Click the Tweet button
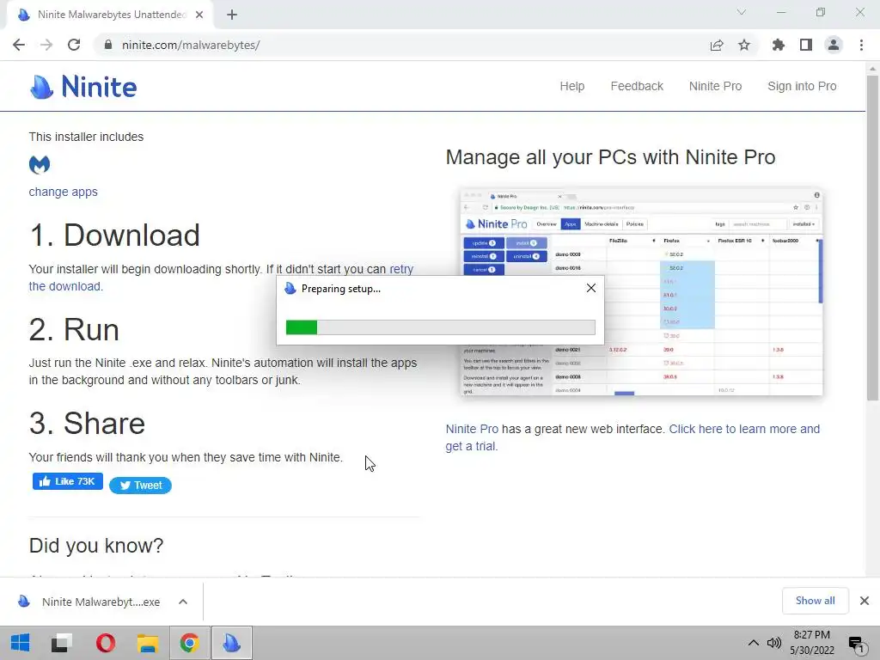 [x=140, y=486]
